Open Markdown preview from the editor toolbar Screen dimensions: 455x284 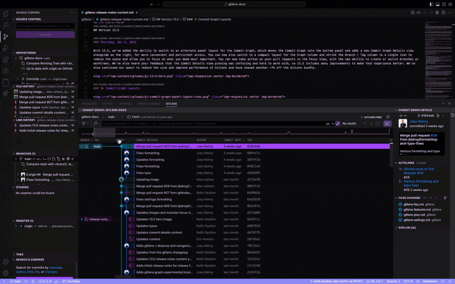413,12
